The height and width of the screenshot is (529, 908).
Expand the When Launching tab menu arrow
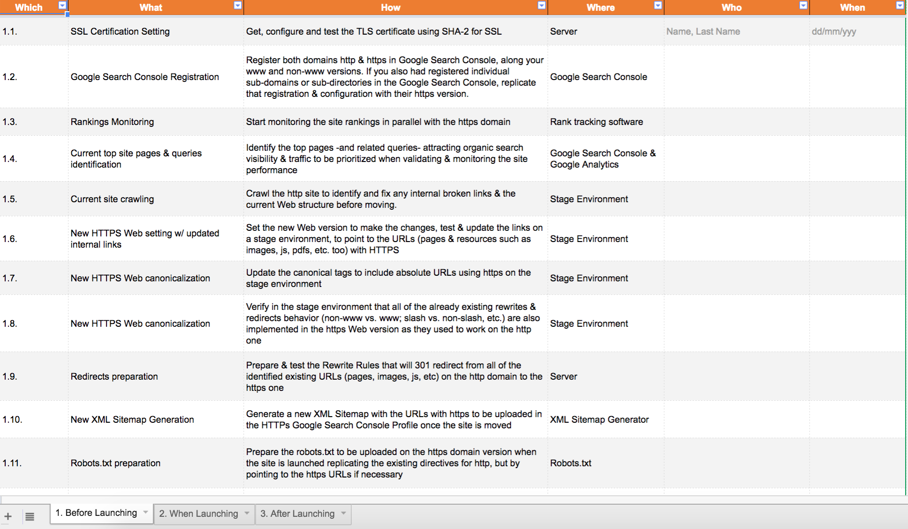click(x=247, y=513)
